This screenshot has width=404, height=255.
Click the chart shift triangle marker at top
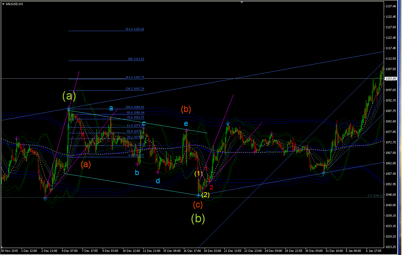(242, 2)
